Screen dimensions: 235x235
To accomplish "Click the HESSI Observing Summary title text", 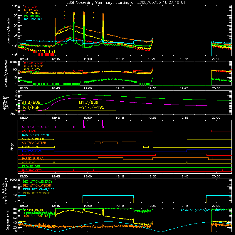I will click(x=124, y=3).
